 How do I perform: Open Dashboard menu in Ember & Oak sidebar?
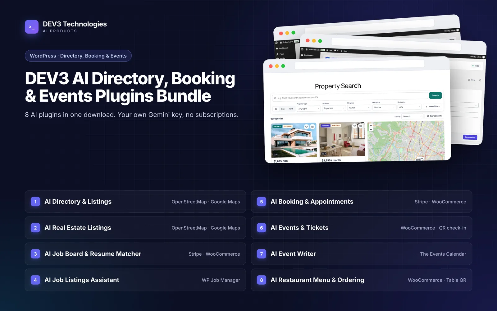point(282,48)
